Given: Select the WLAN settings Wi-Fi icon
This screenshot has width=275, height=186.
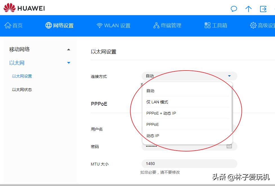Looking at the screenshot, I should point(100,25).
